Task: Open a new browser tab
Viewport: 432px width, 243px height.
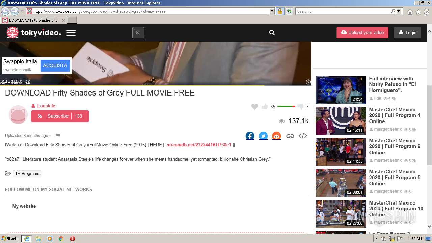Action: pos(72,20)
